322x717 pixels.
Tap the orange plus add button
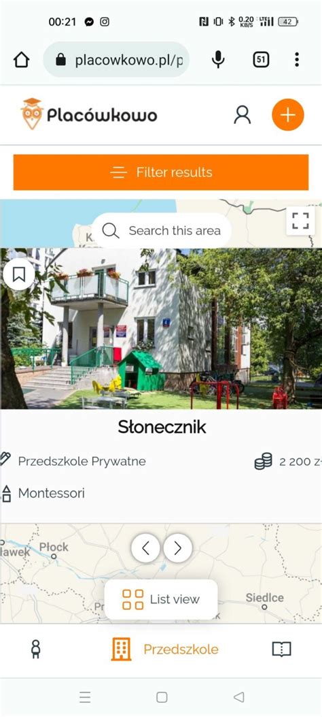click(x=288, y=115)
